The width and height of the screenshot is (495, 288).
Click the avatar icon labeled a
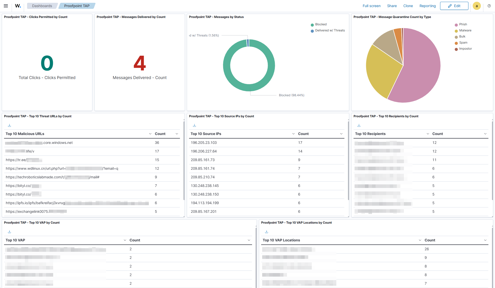(x=477, y=6)
